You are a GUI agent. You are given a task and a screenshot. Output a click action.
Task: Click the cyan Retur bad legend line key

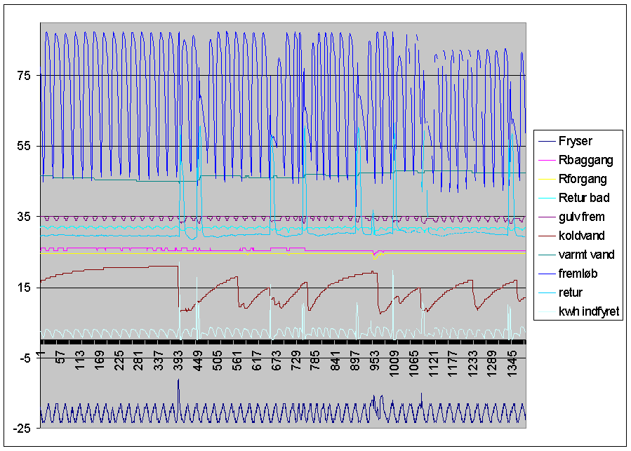(546, 198)
